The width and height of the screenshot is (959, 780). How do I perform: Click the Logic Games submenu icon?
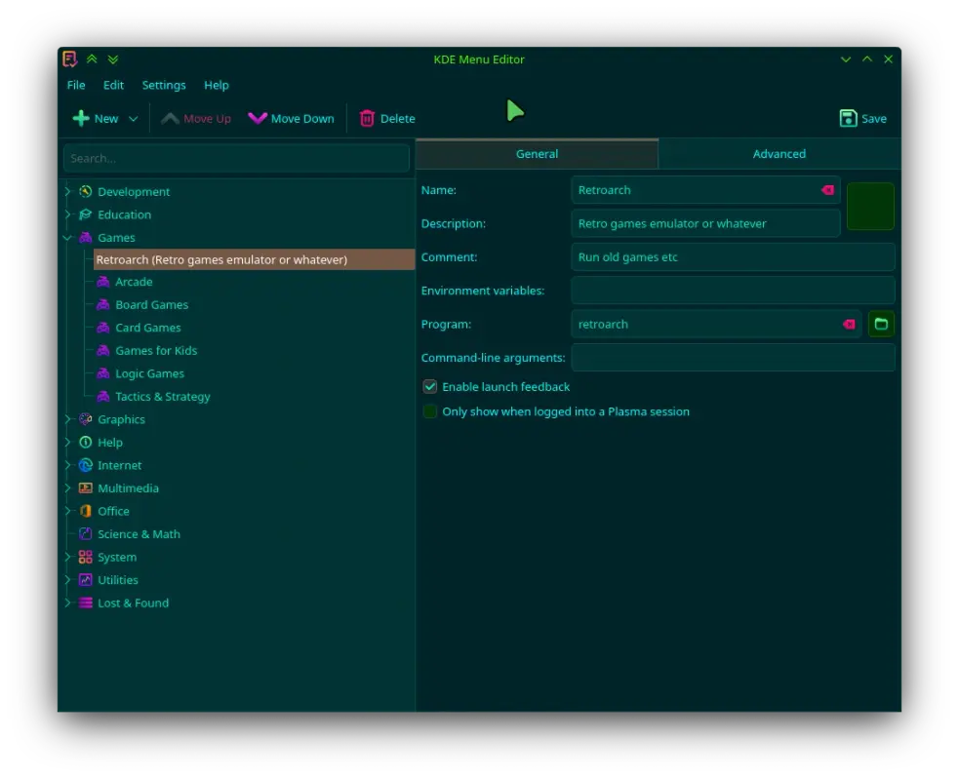[x=103, y=373]
